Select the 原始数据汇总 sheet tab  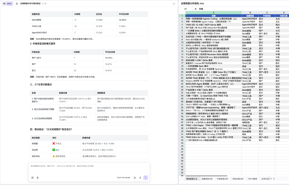(x=192, y=179)
